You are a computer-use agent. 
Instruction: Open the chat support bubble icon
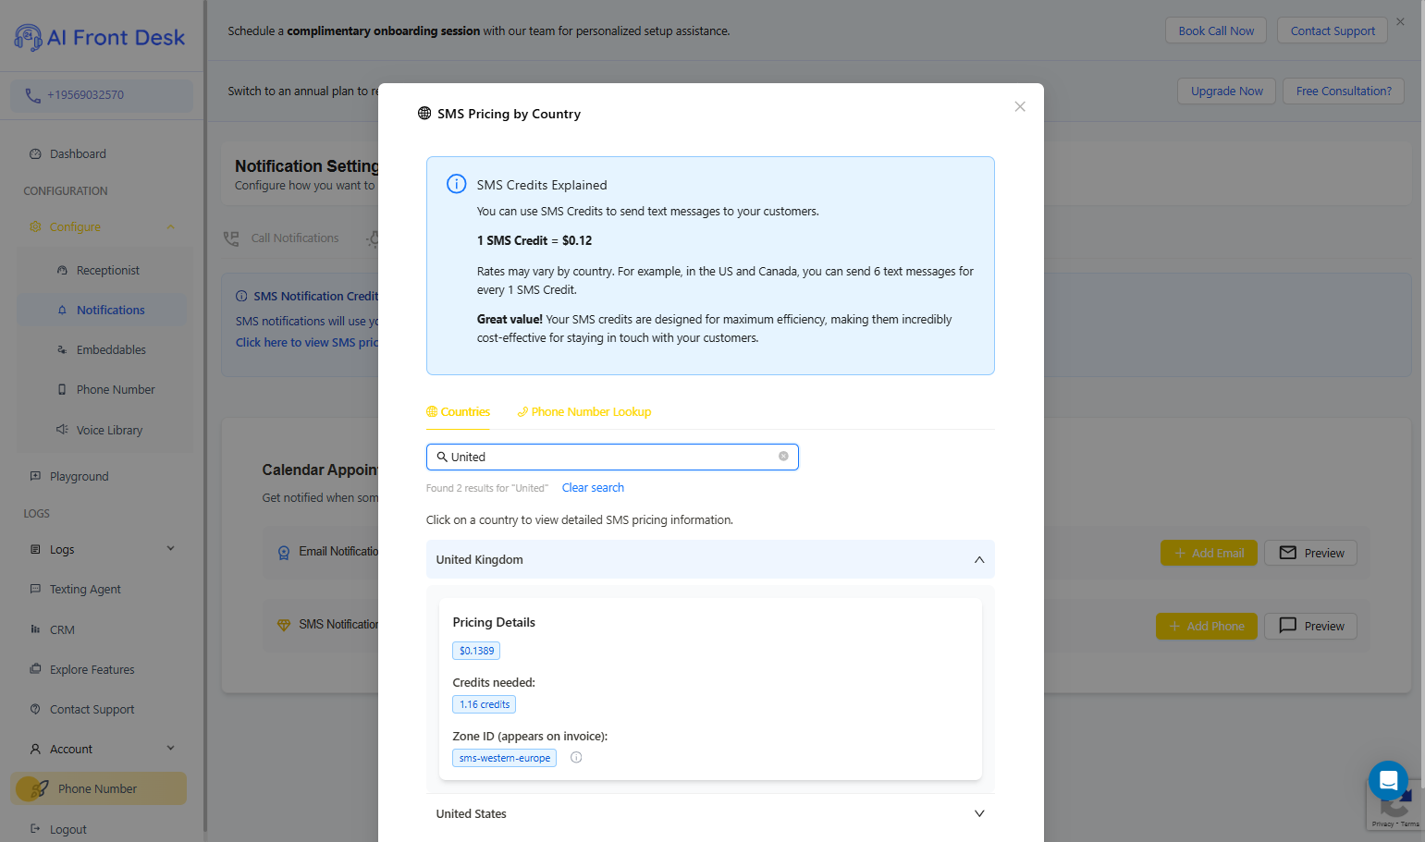pos(1388,781)
